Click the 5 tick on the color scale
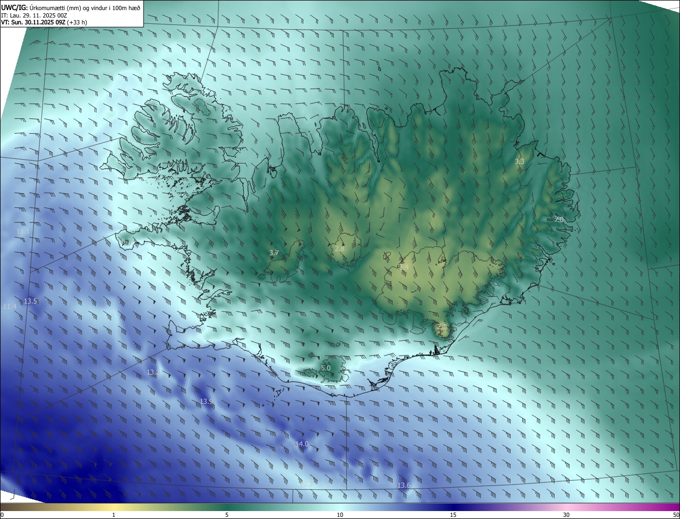Screen dimensions: 680x519 [227, 515]
